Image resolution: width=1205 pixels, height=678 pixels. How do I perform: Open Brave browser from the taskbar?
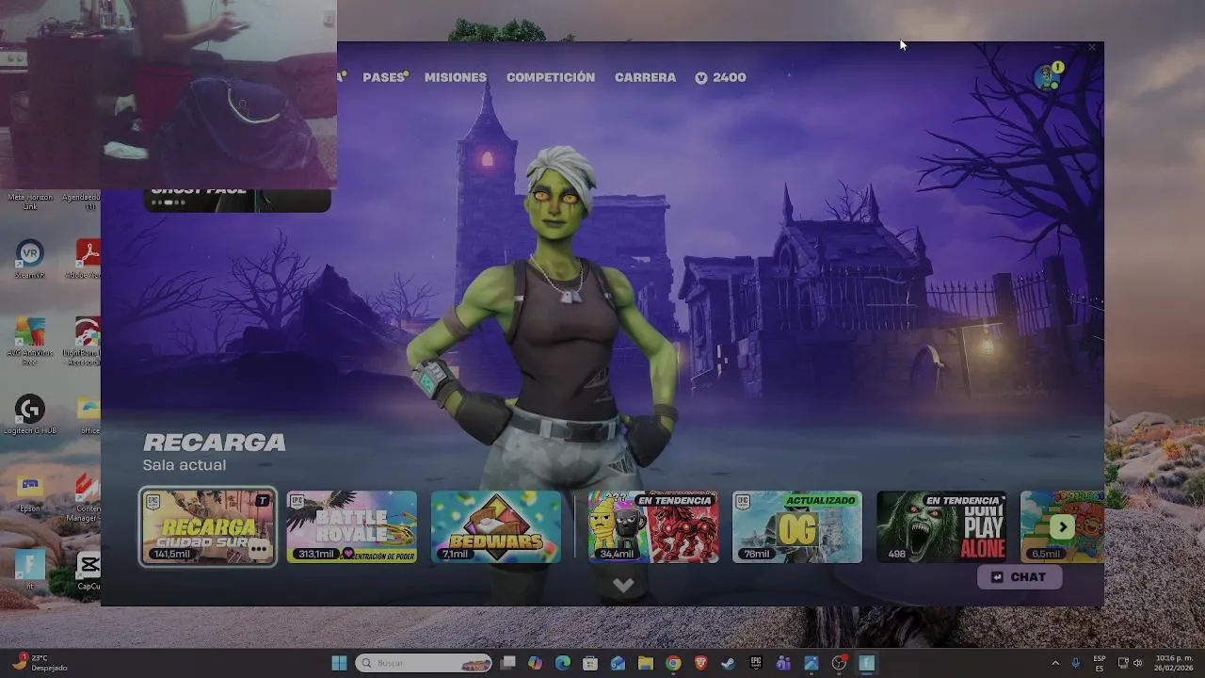[x=700, y=663]
